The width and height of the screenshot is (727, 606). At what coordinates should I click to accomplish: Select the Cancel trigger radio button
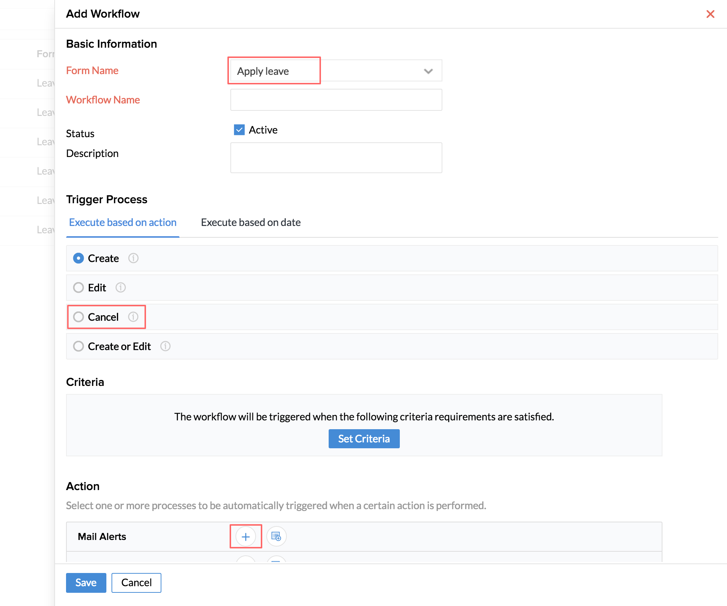pyautogui.click(x=78, y=317)
